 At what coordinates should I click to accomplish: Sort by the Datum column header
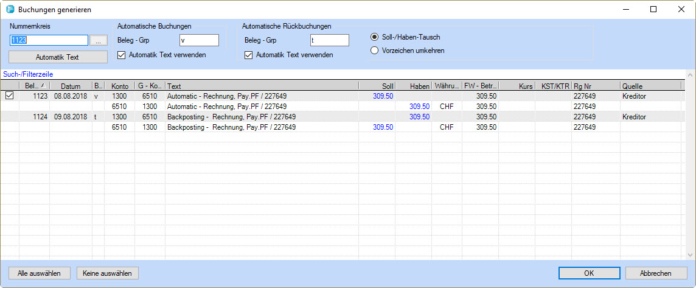click(x=71, y=86)
